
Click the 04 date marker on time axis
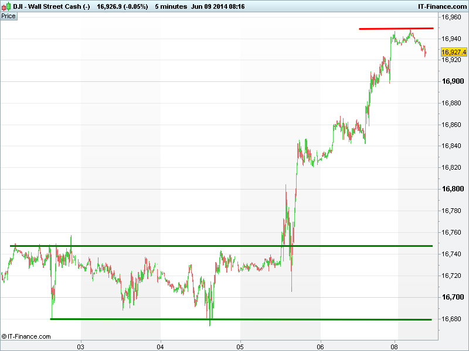click(161, 345)
